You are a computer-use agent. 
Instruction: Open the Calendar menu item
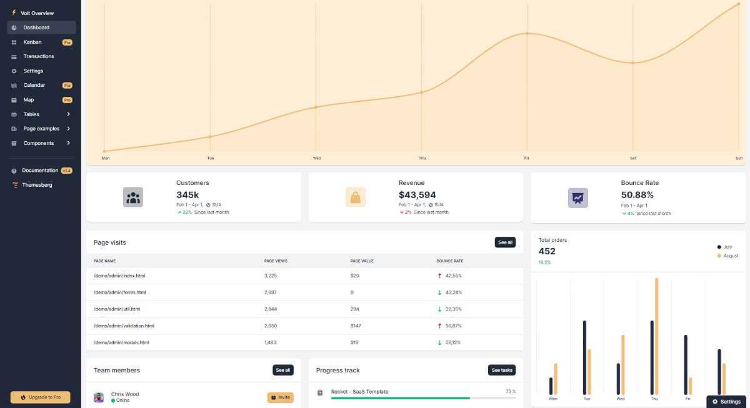[x=41, y=85]
